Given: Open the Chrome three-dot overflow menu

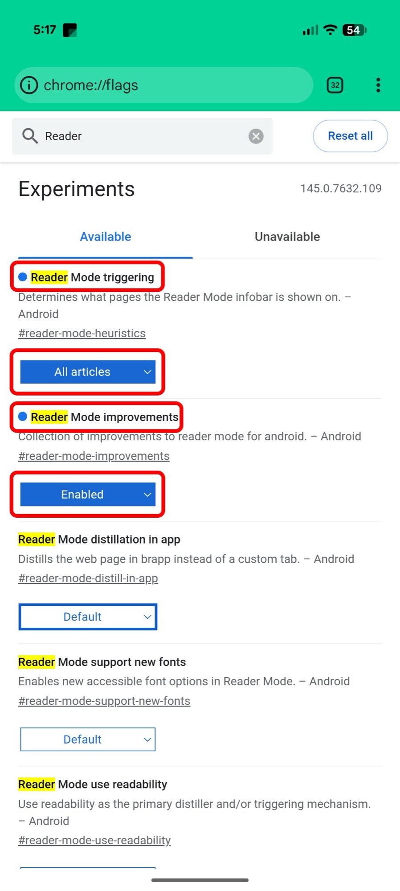Looking at the screenshot, I should pos(377,85).
